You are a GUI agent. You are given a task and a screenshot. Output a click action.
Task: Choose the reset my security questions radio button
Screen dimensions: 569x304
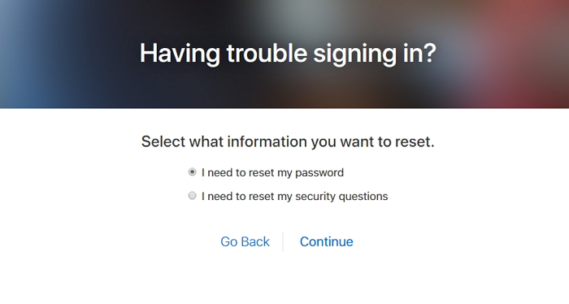pos(193,196)
